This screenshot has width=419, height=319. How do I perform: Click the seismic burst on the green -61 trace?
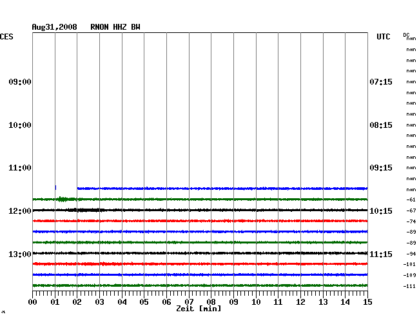63,199
